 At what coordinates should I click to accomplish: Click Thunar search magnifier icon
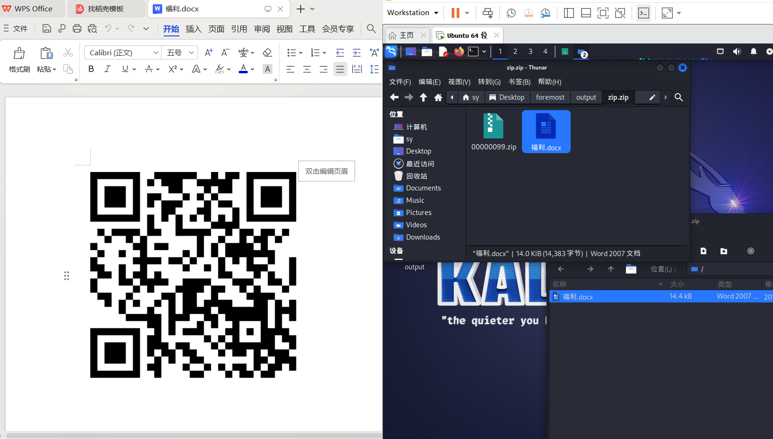(679, 97)
